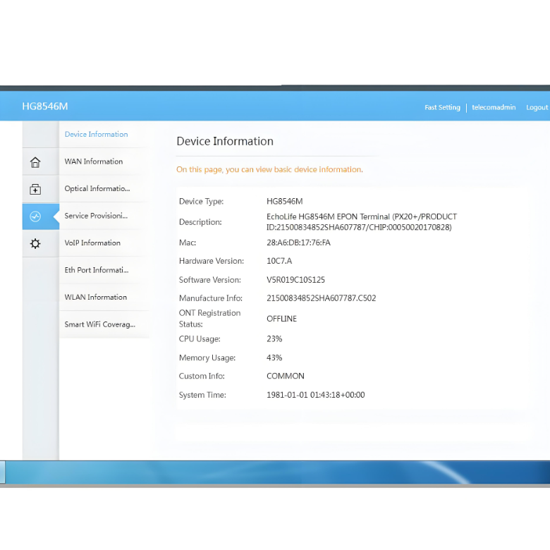Go to WAN Information page

point(94,161)
